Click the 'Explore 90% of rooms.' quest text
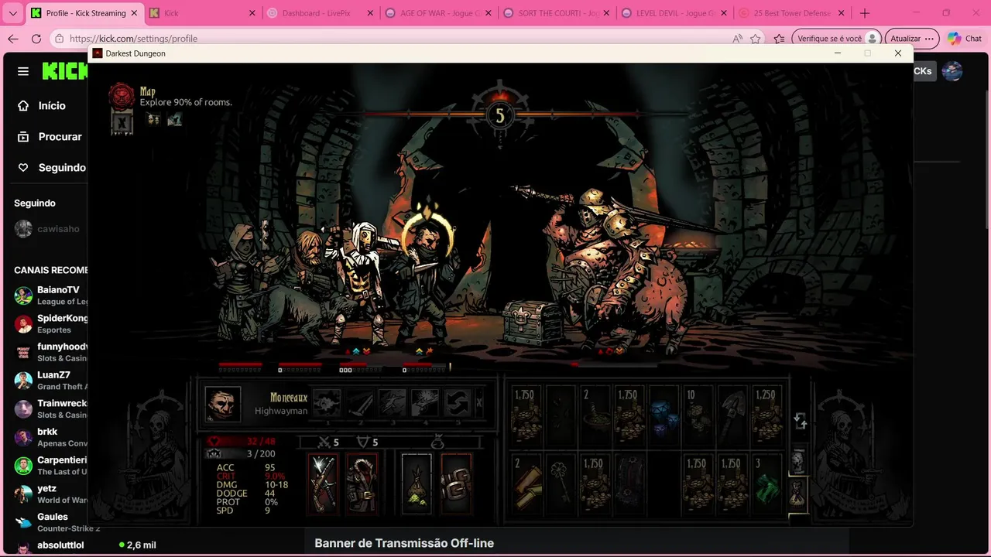The width and height of the screenshot is (991, 557). [x=186, y=102]
